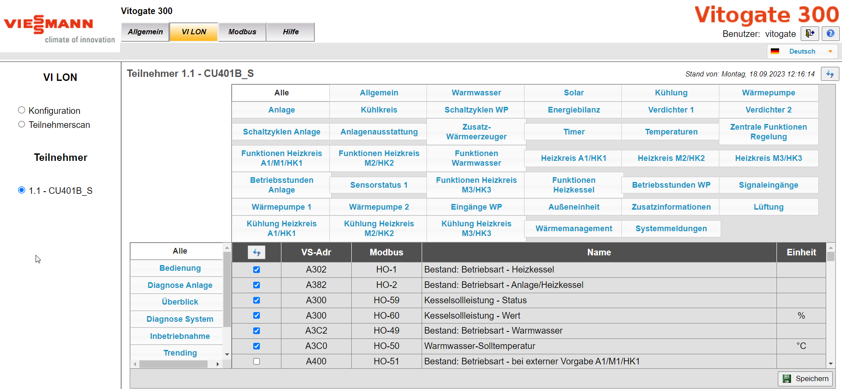Select the Alle category filter at top
This screenshot has height=389, width=842.
click(281, 93)
